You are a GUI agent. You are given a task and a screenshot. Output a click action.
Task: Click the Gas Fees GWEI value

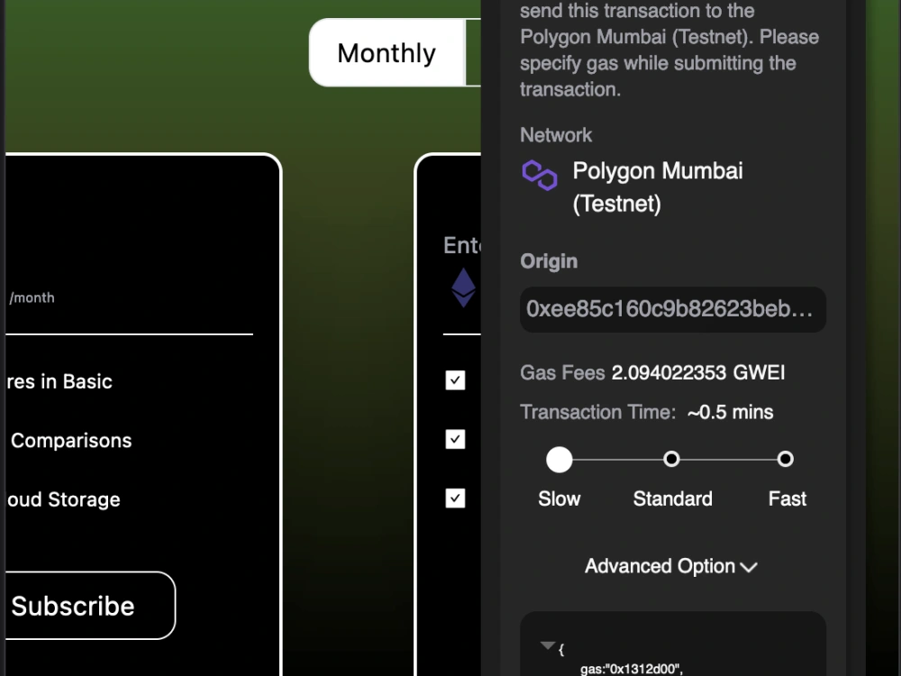(698, 372)
